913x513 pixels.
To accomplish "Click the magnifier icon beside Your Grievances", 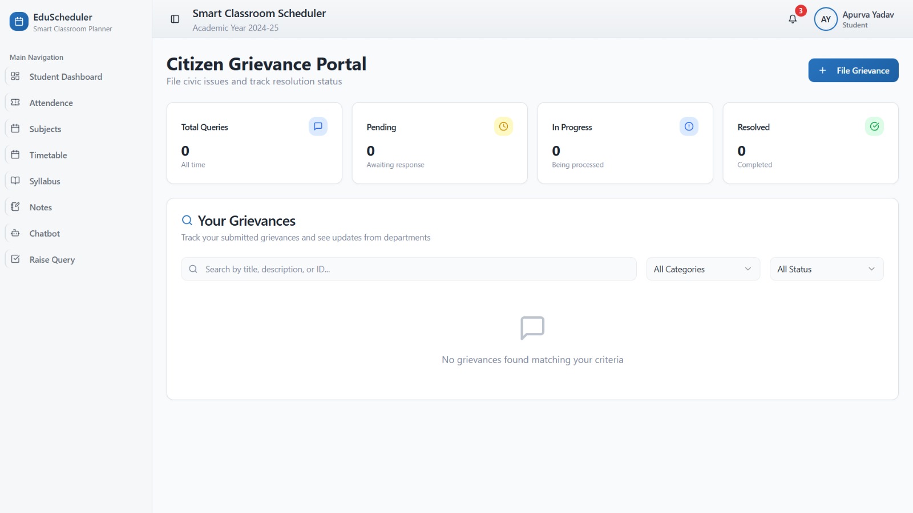I will 187,221.
